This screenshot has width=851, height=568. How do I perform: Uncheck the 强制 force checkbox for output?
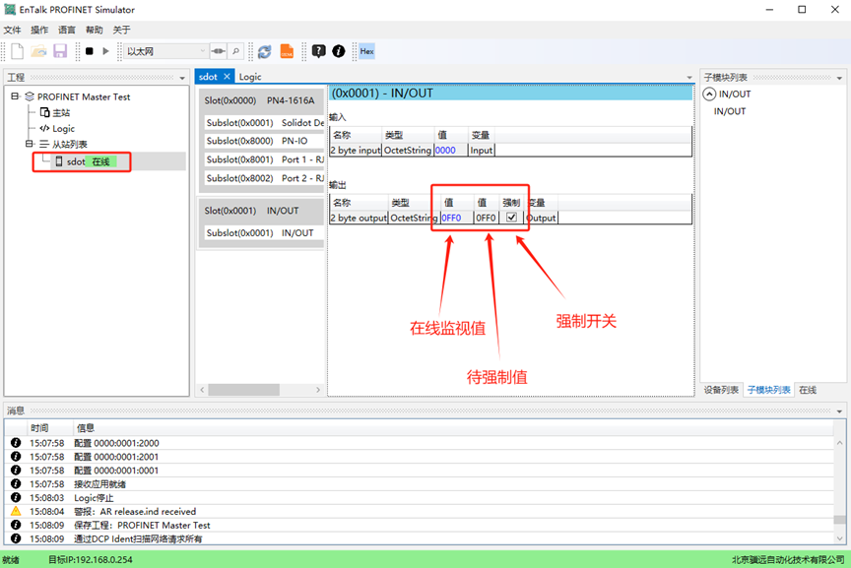pos(511,218)
